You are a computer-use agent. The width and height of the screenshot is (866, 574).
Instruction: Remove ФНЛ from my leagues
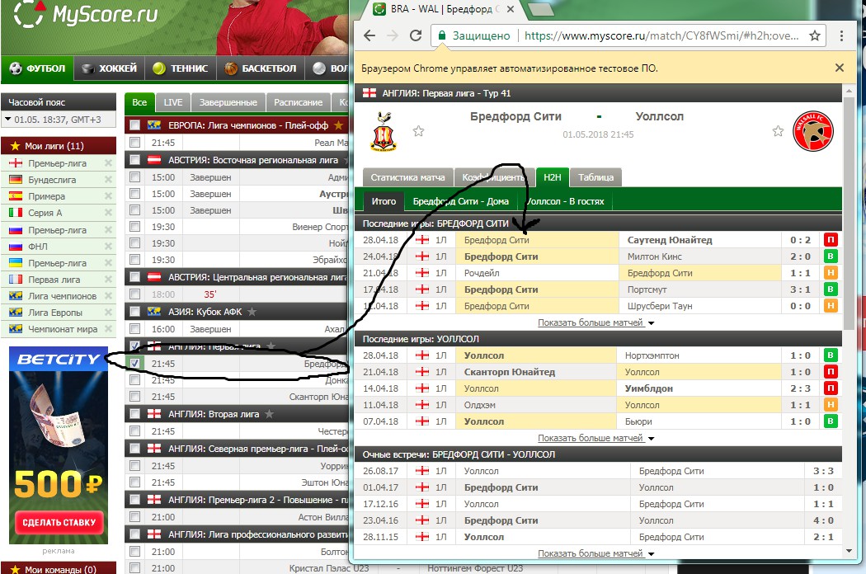pyautogui.click(x=108, y=247)
